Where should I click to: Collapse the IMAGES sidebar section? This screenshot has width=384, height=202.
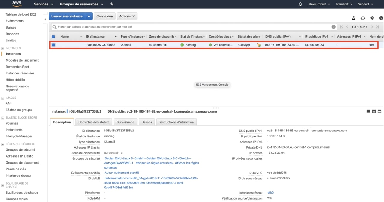[3, 98]
